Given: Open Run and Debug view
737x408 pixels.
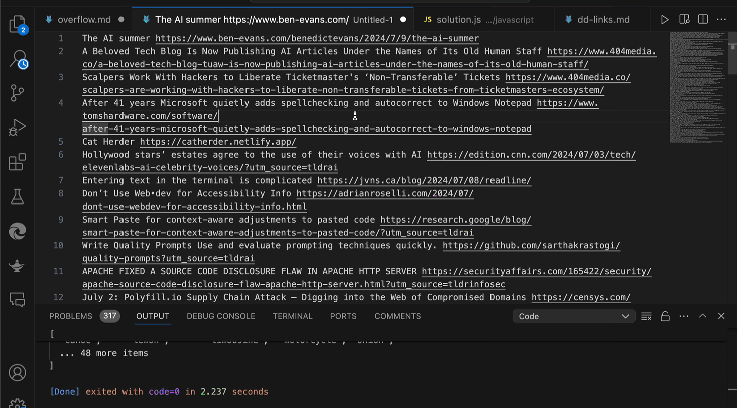Looking at the screenshot, I should (17, 127).
